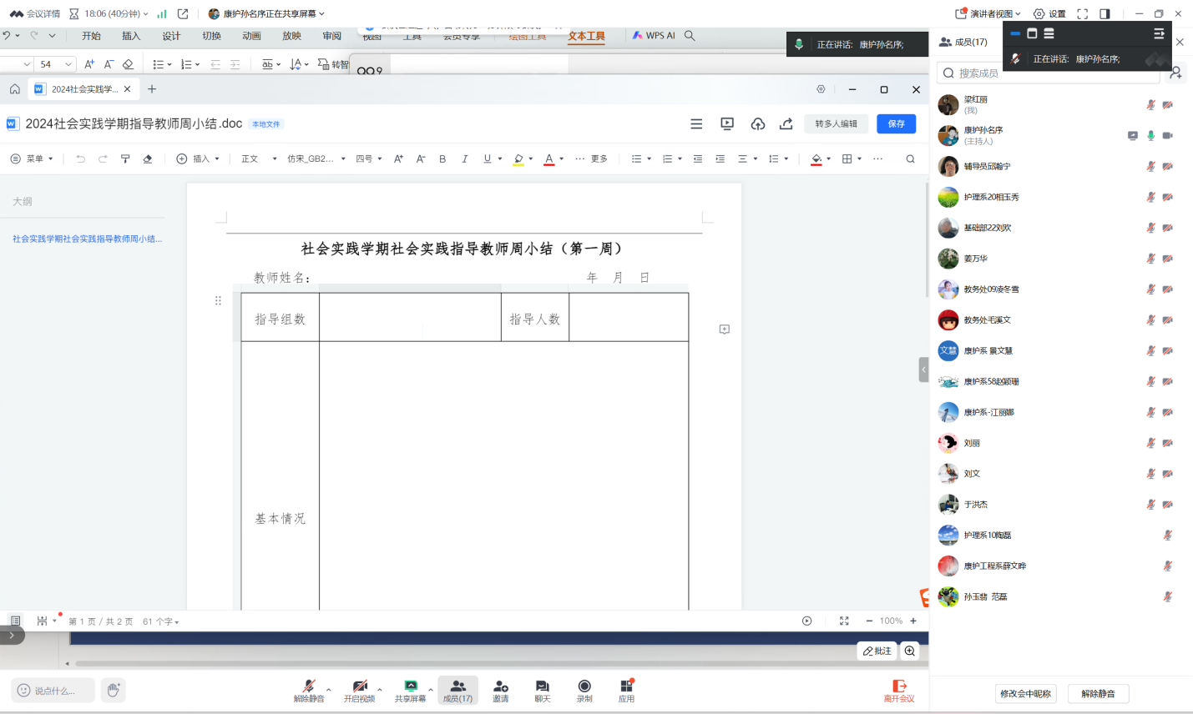This screenshot has width=1193, height=714.
Task: Open the cloud upload icon
Action: pyautogui.click(x=757, y=123)
